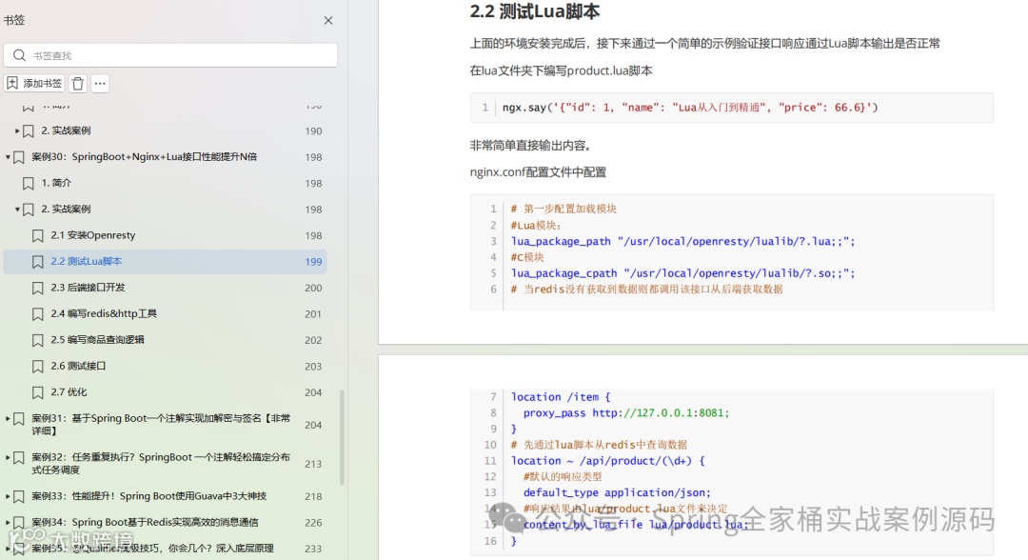Click bookmark icon beside 案例33
Image resolution: width=1028 pixels, height=560 pixels.
[x=19, y=497]
